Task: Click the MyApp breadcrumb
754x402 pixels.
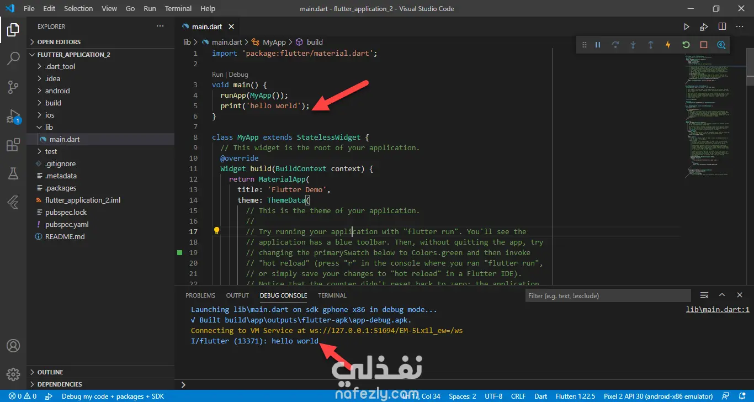Action: pyautogui.click(x=269, y=42)
